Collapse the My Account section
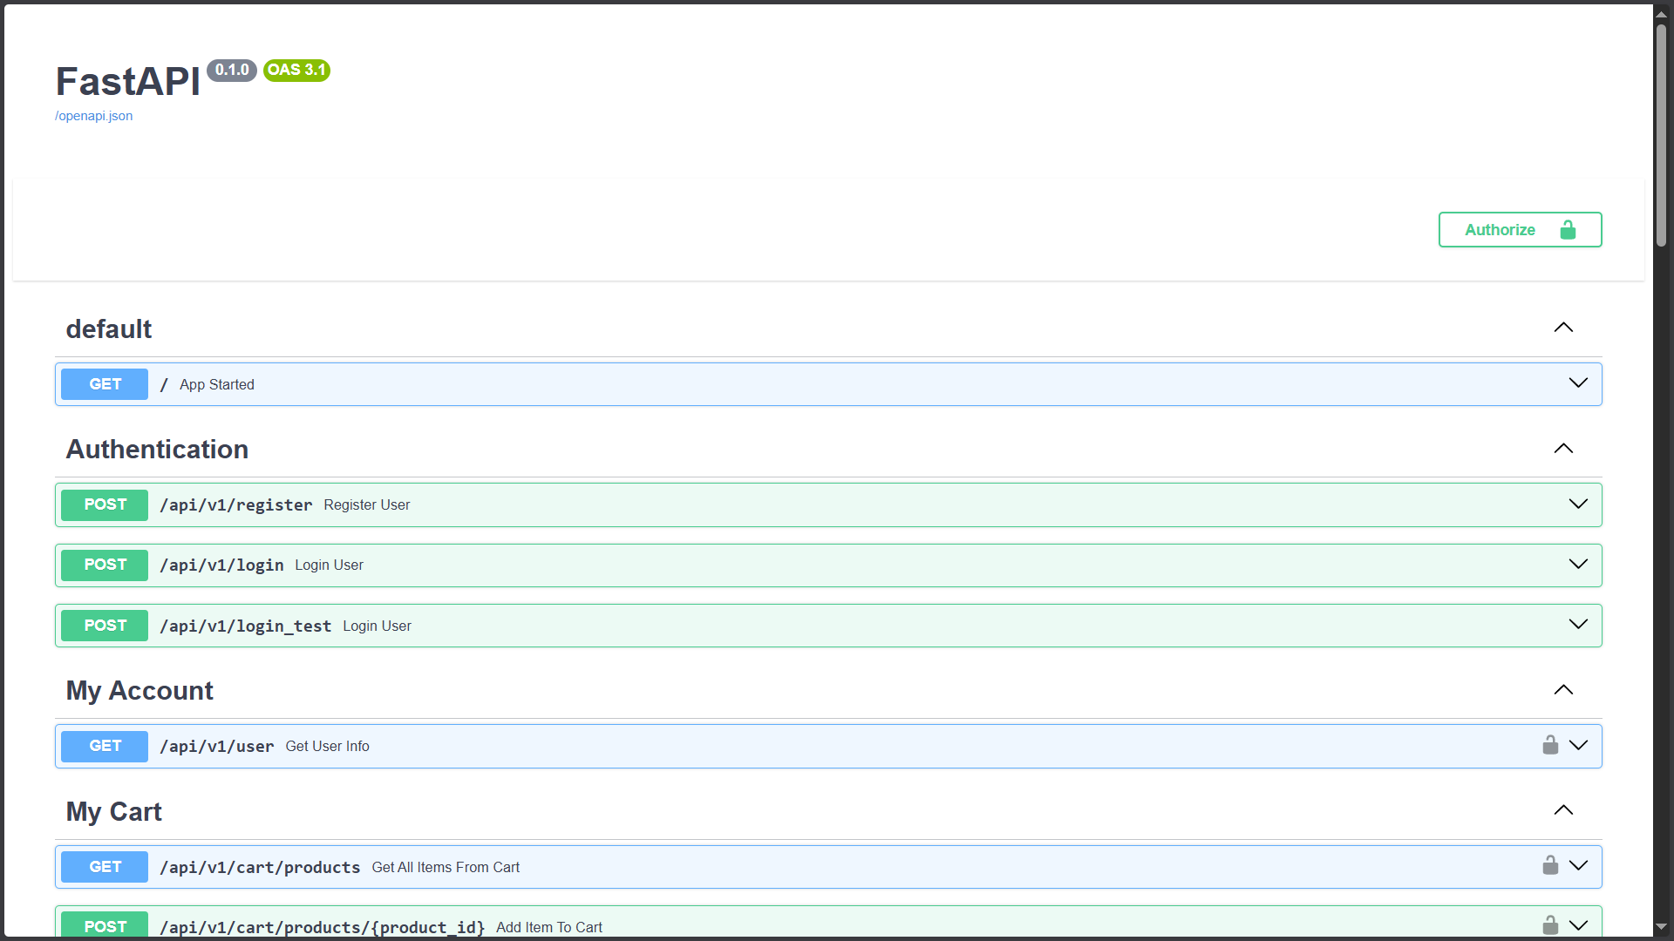Image resolution: width=1674 pixels, height=941 pixels. tap(1563, 690)
